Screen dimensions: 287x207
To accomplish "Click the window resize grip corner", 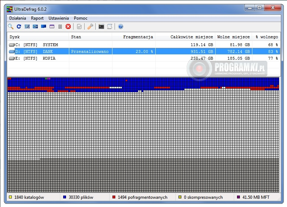I will [279, 199].
